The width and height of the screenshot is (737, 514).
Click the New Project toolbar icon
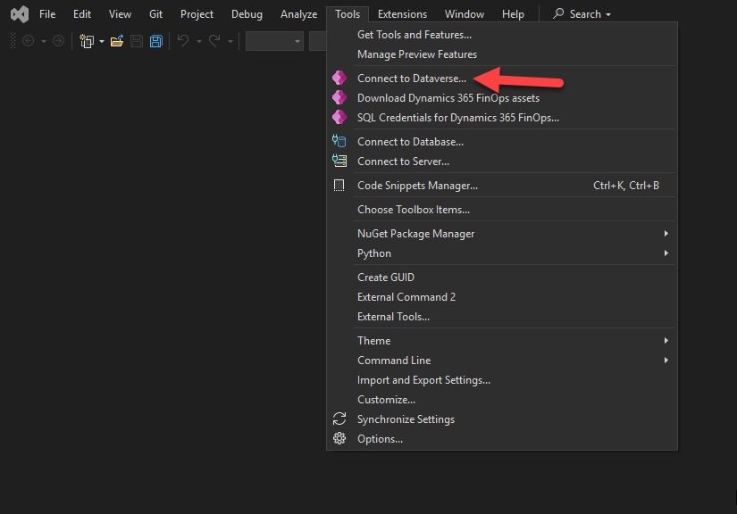(x=87, y=41)
